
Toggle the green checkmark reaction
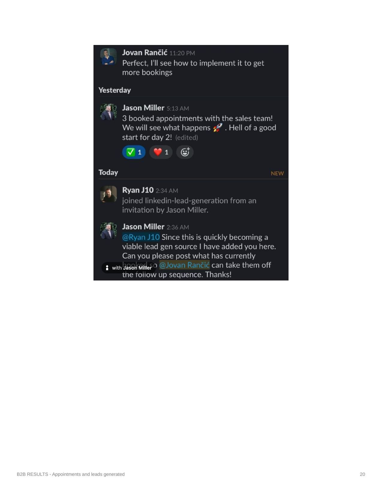pyautogui.click(x=134, y=152)
